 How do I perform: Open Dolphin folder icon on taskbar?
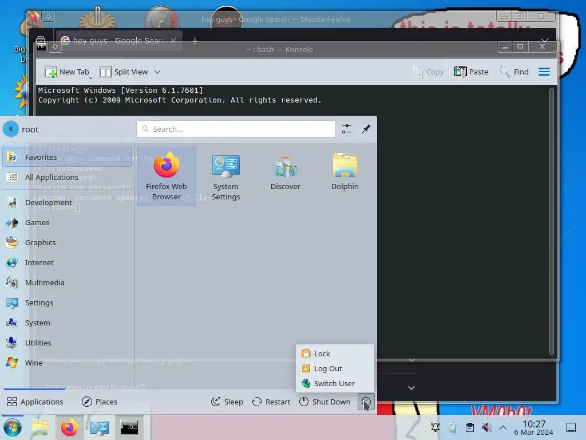[x=41, y=427]
